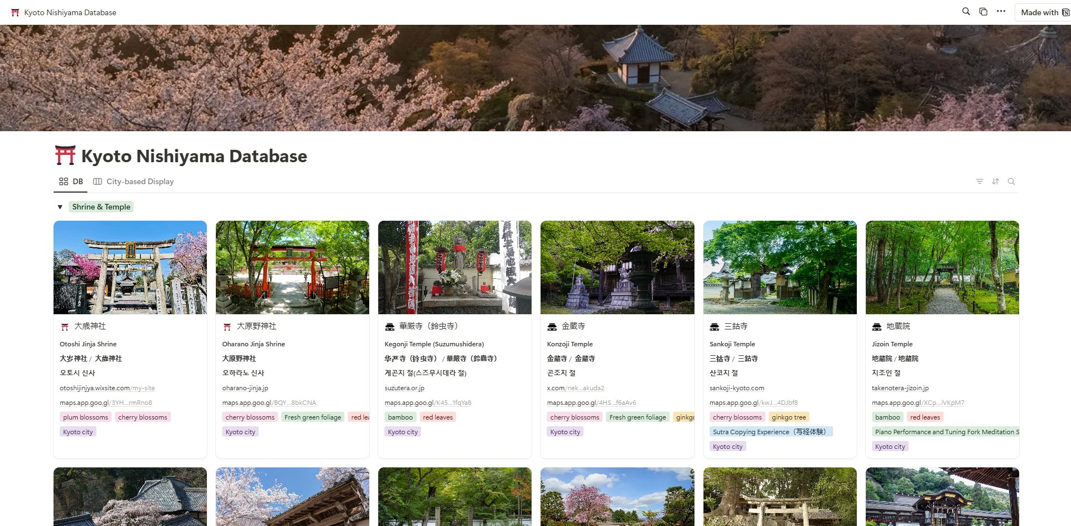Screen dimensions: 1071x526
Task: Click torii icon beside 大原野神社 title
Action: click(227, 327)
